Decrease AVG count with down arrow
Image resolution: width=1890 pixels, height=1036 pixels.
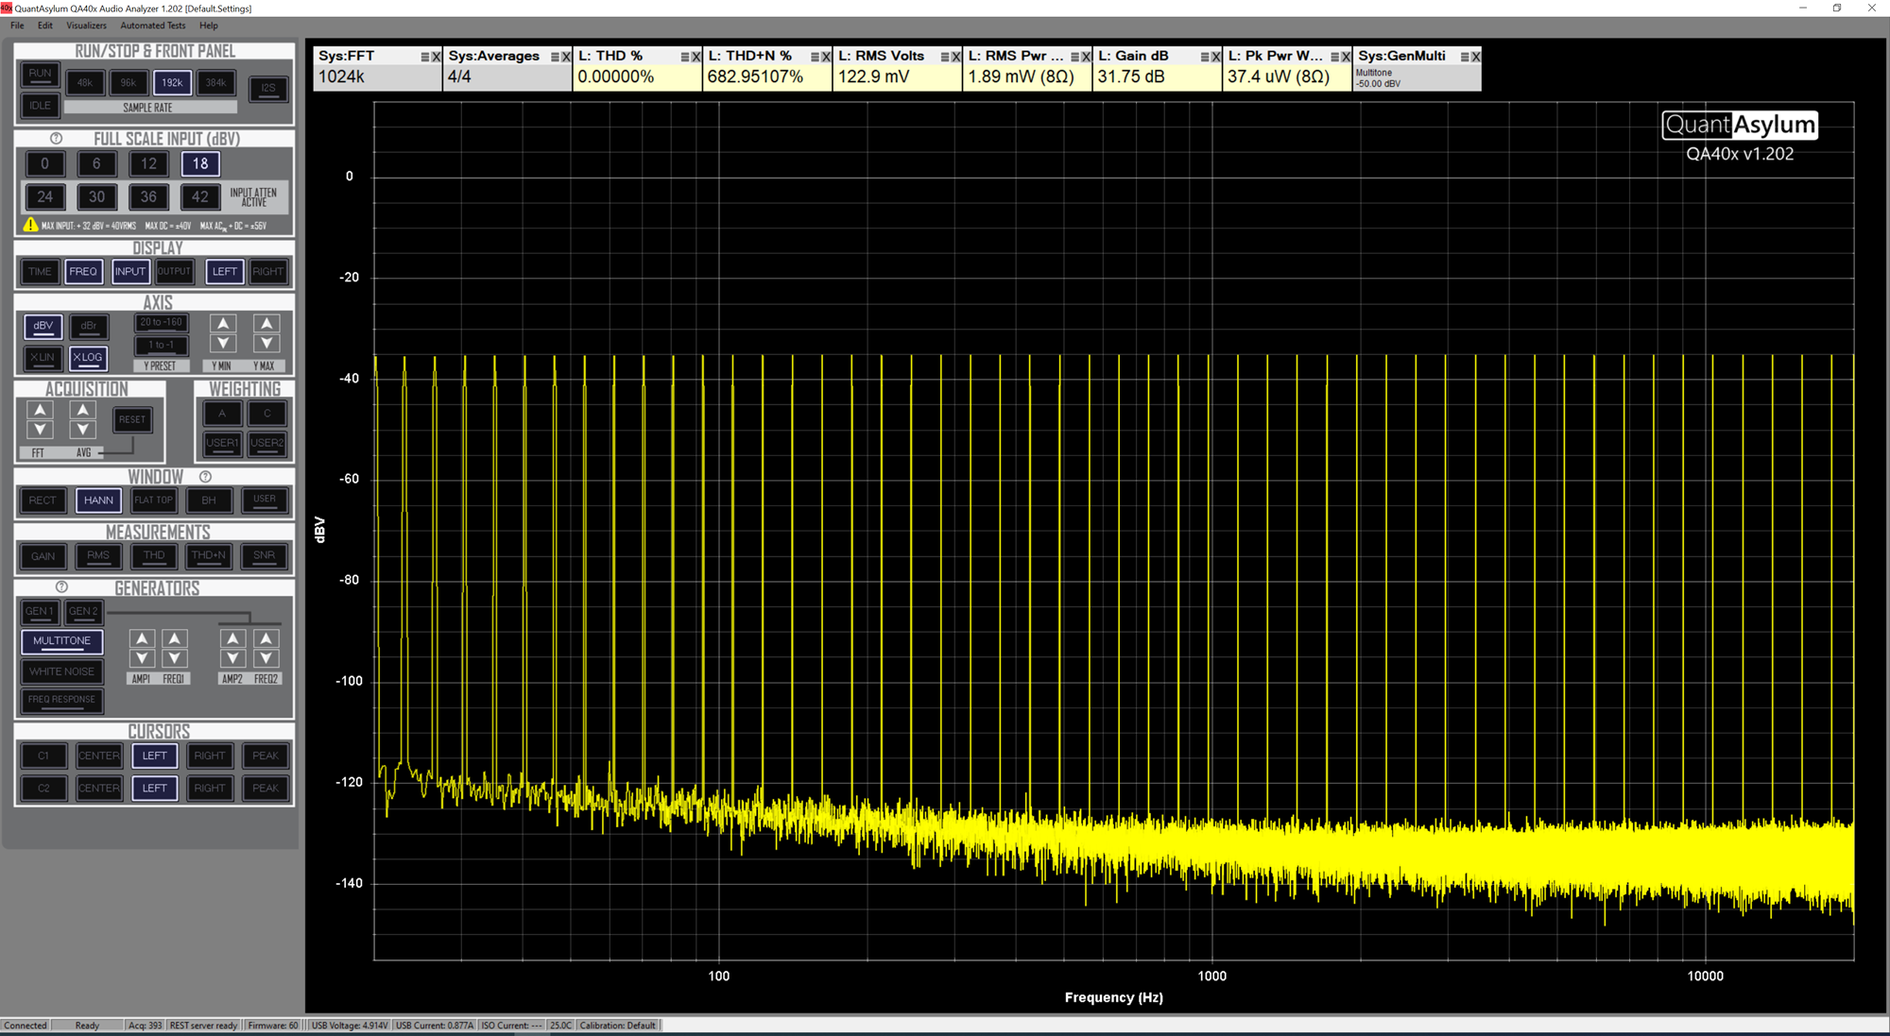83,430
